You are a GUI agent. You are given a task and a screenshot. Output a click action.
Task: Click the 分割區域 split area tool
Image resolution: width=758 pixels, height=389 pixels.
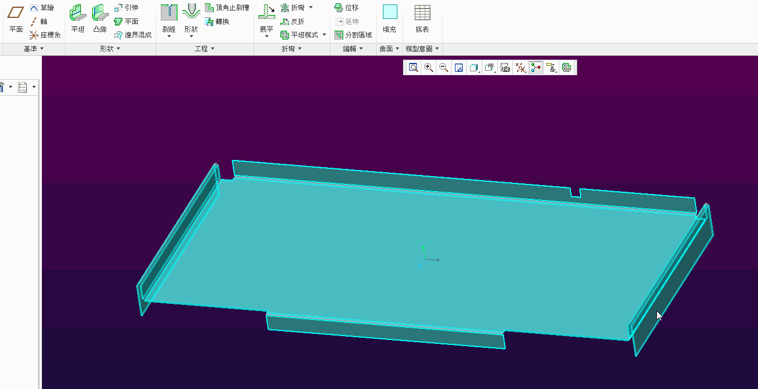pyautogui.click(x=353, y=35)
